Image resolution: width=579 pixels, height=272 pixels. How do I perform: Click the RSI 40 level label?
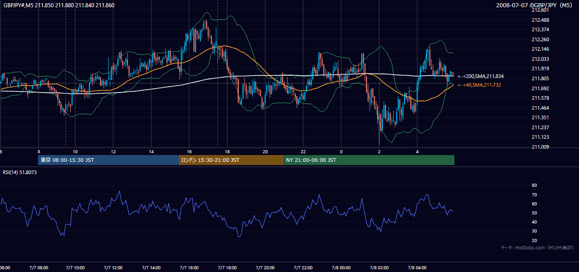click(534, 222)
